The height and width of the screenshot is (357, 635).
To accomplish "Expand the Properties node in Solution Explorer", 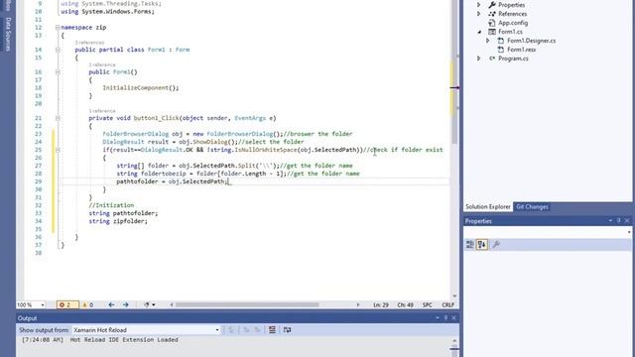I will click(x=478, y=5).
